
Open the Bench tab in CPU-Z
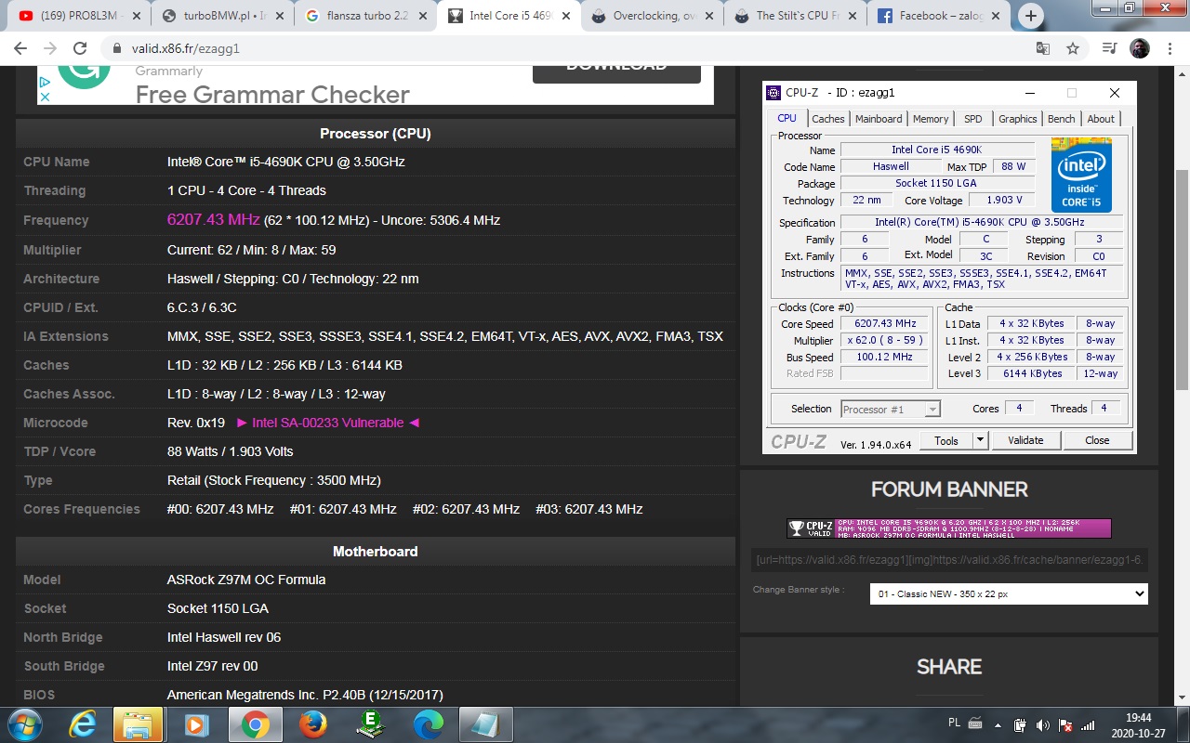(x=1061, y=119)
